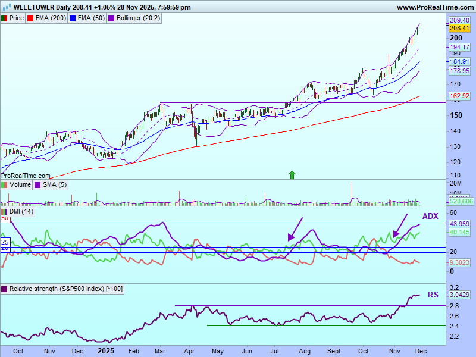
Task: Click the red/green Price legend icon
Action: [5, 18]
